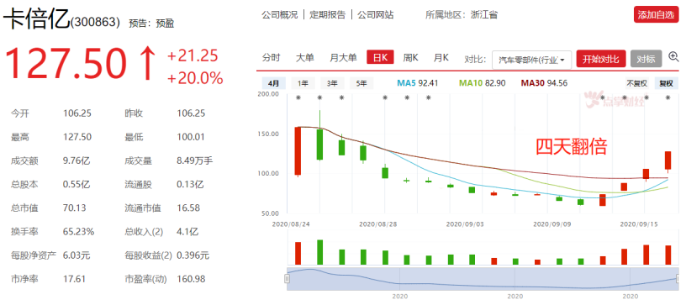This screenshot has height=305, width=686.
Task: Click the first asterisk marker above 2020/08/24 candle
Action: tap(298, 97)
